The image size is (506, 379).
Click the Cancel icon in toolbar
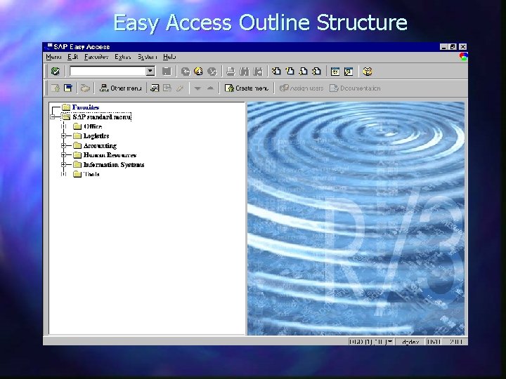[x=212, y=71]
